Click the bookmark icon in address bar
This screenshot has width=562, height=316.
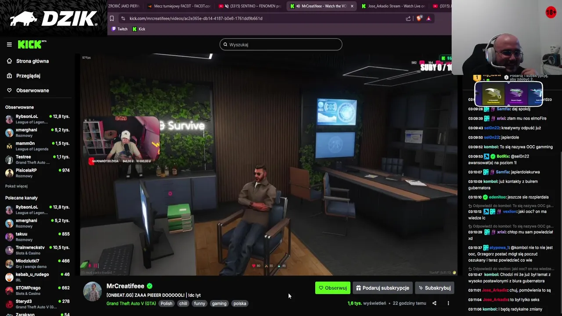point(112,18)
